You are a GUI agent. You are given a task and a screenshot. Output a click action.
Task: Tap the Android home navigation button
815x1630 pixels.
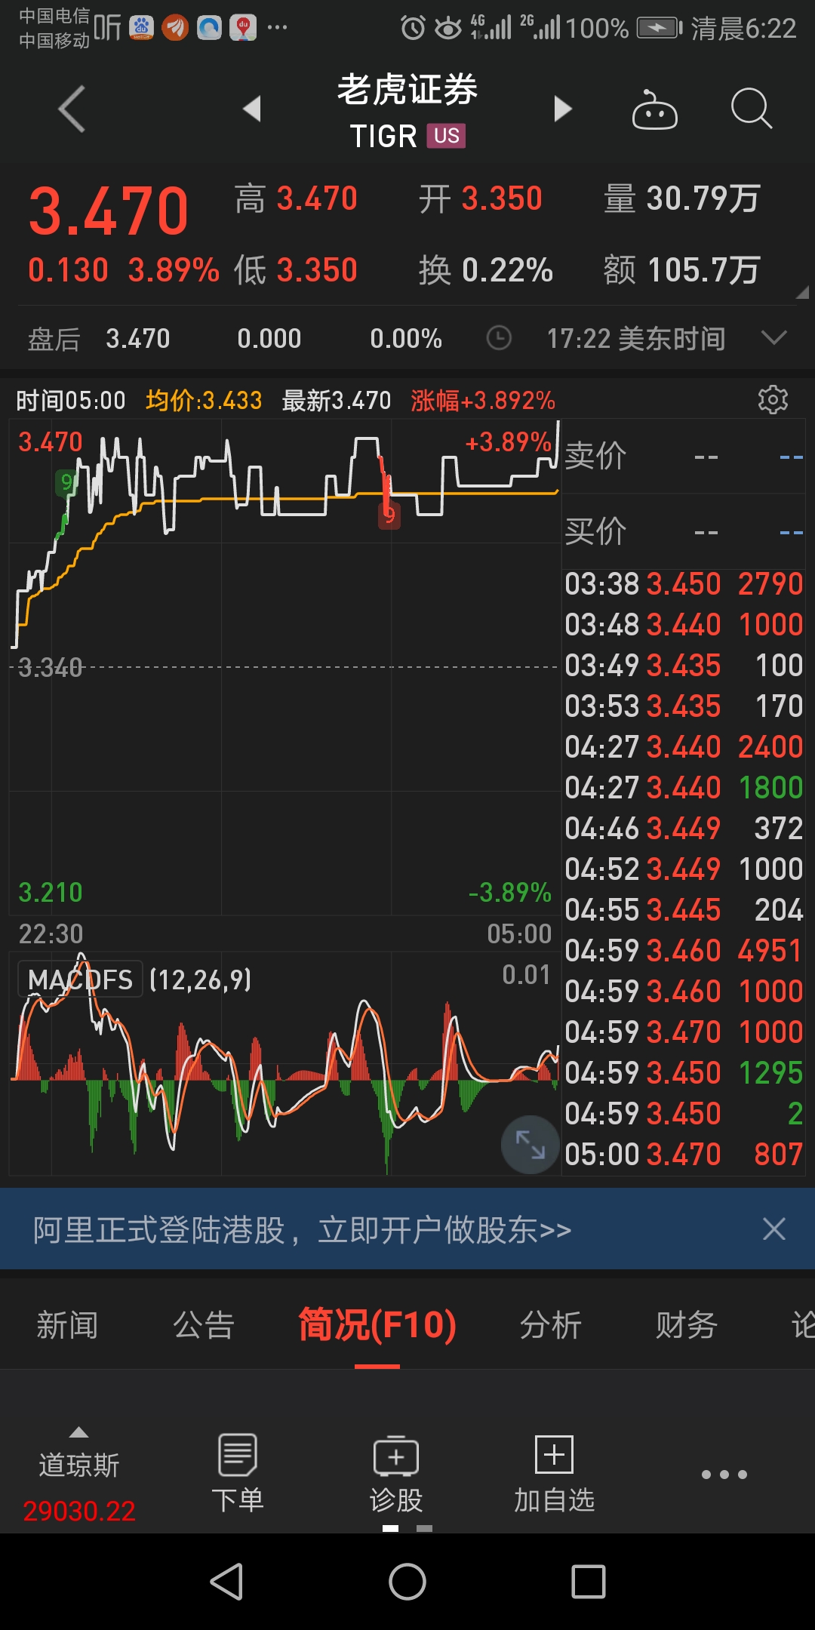pyautogui.click(x=407, y=1582)
